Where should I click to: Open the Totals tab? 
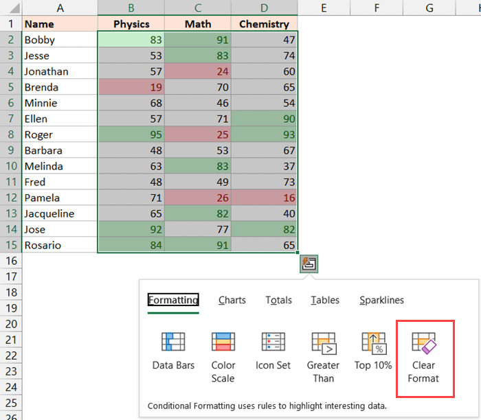pos(278,300)
